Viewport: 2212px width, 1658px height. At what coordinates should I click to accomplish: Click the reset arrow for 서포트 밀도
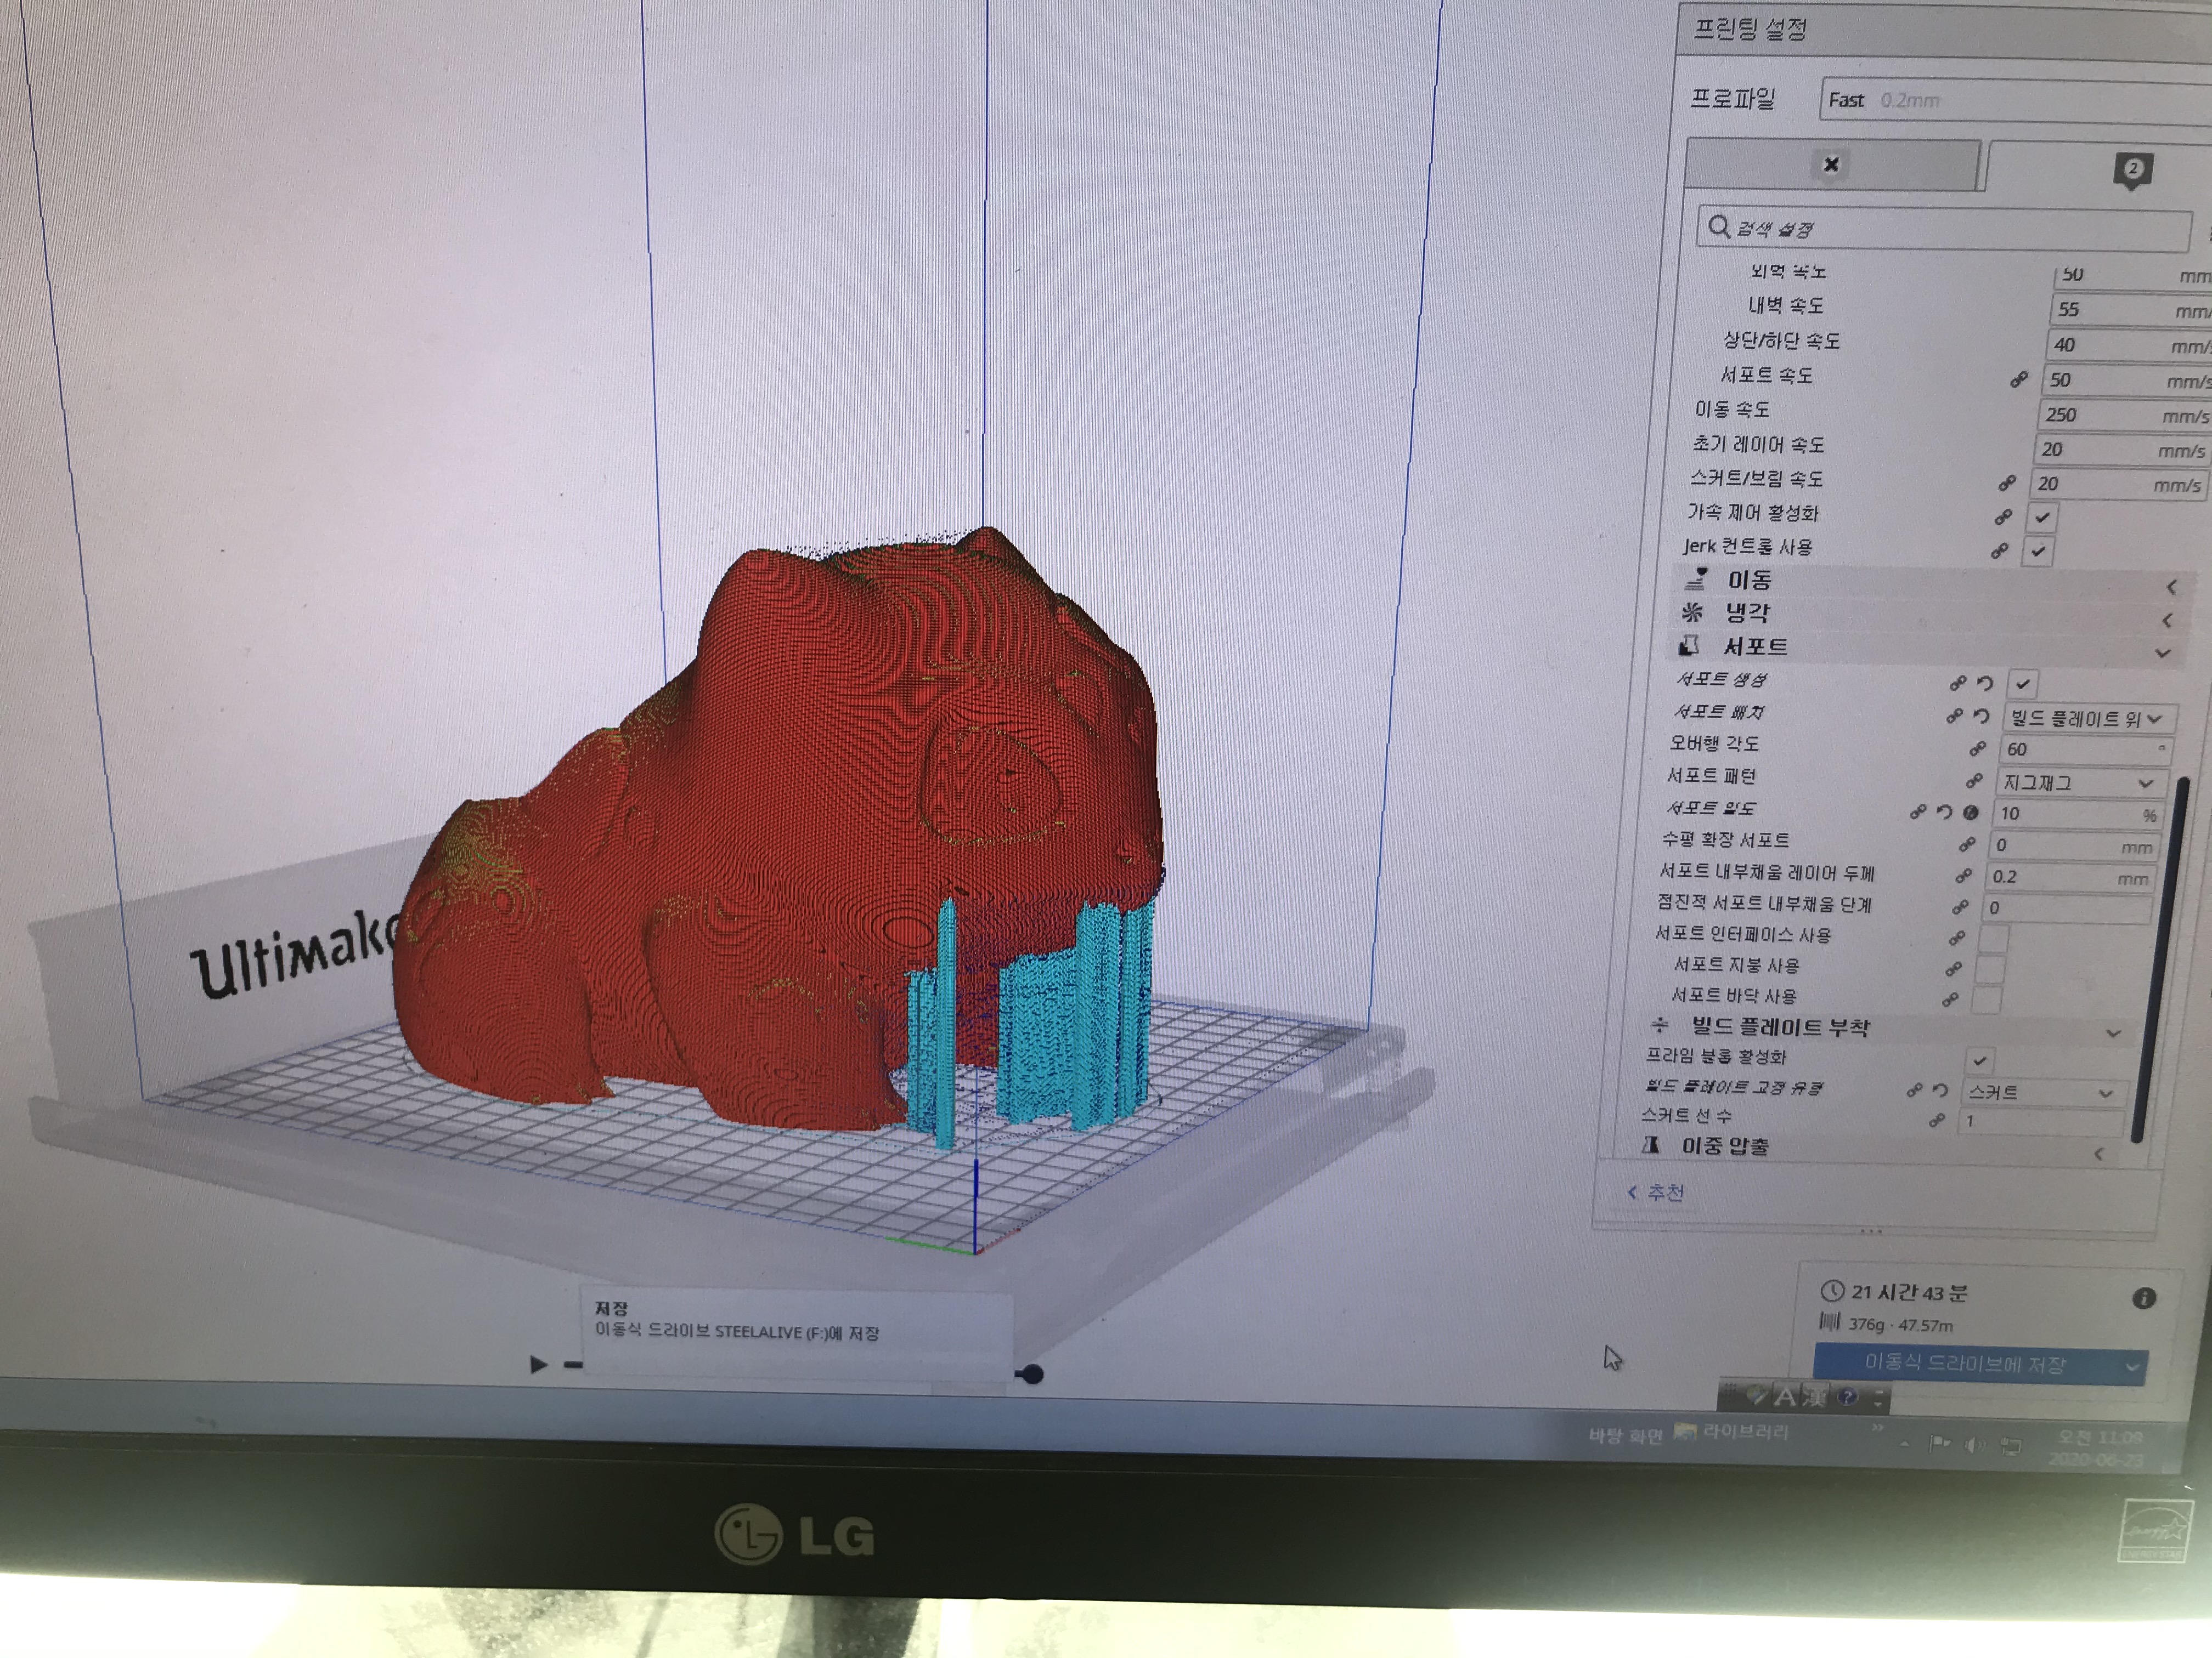tap(1944, 811)
